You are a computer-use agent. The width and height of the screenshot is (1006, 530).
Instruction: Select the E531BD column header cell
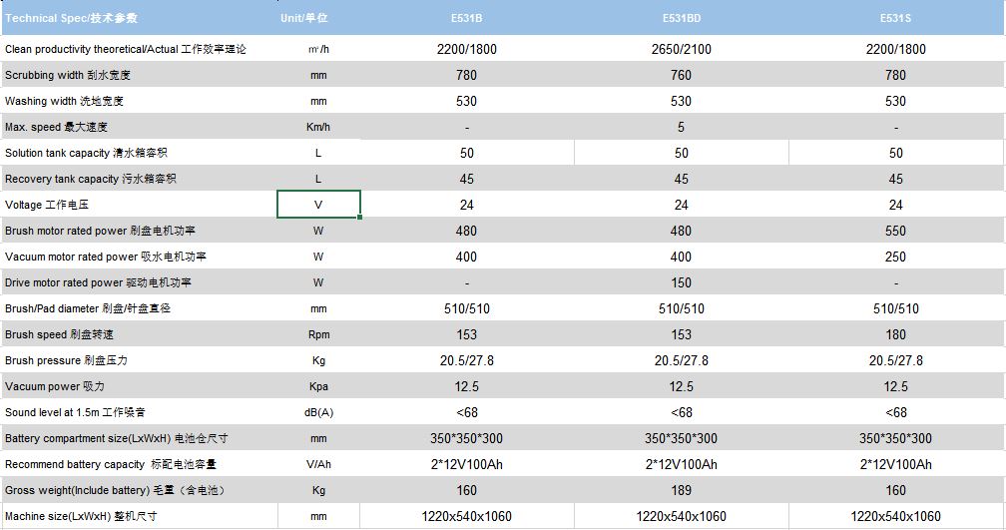681,18
